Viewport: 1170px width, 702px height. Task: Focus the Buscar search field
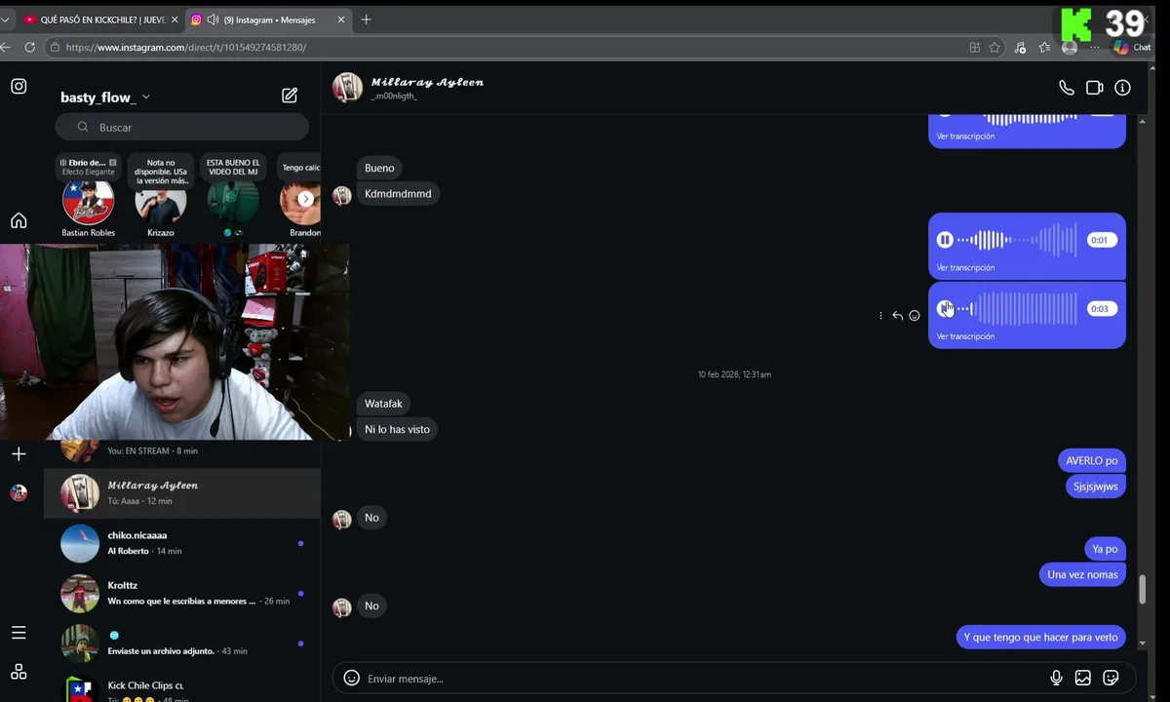pos(182,128)
